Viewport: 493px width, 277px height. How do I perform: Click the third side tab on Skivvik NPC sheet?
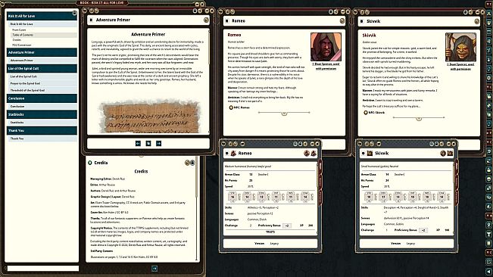pyautogui.click(x=457, y=197)
